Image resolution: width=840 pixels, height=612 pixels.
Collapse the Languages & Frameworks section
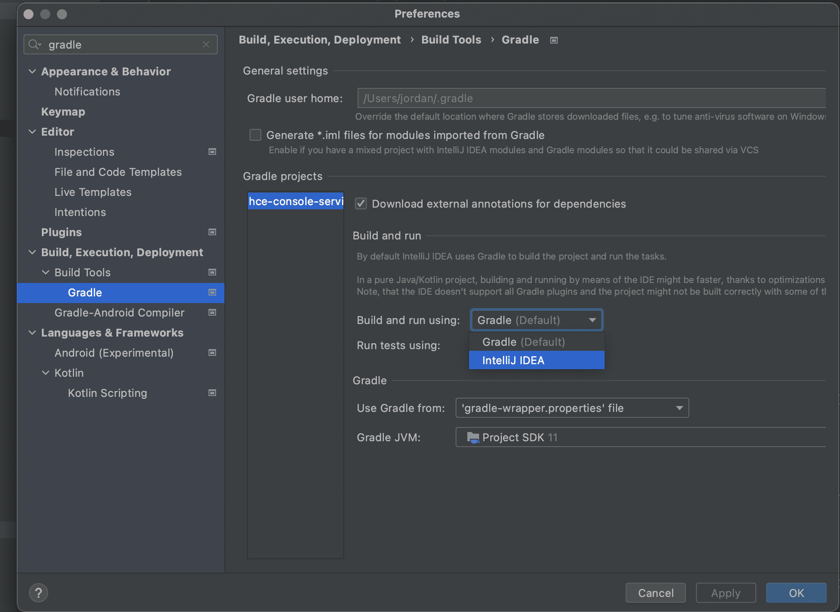point(32,332)
